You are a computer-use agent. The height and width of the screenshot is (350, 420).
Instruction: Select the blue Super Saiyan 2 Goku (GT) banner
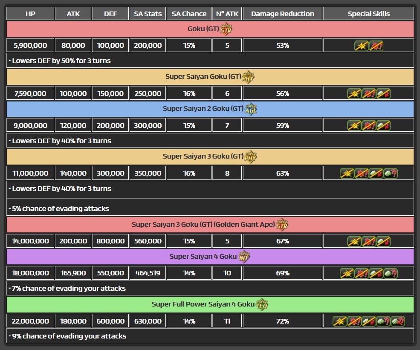pyautogui.click(x=210, y=109)
